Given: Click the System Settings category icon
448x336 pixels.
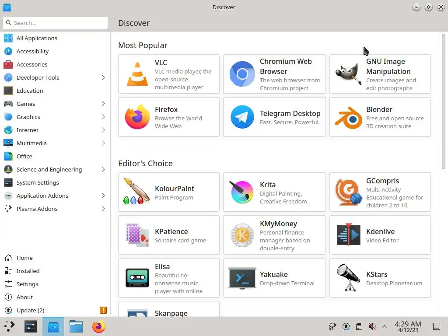Looking at the screenshot, I should tap(8, 182).
